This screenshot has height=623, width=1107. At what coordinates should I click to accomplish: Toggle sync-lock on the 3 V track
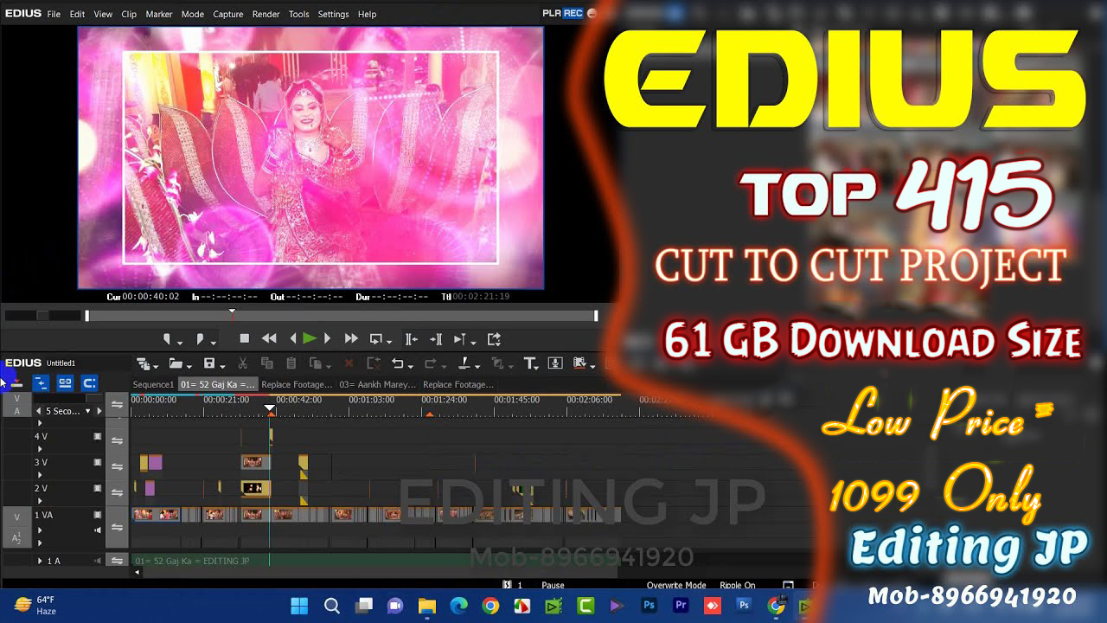pos(117,466)
